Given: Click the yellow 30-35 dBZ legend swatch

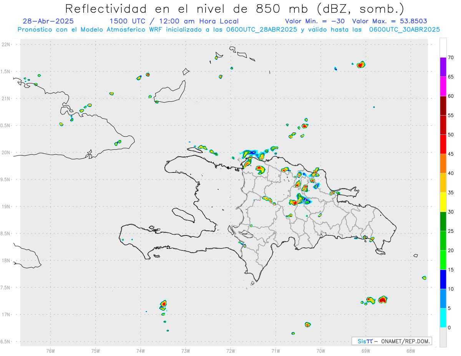Looking at the screenshot, I should (443, 202).
